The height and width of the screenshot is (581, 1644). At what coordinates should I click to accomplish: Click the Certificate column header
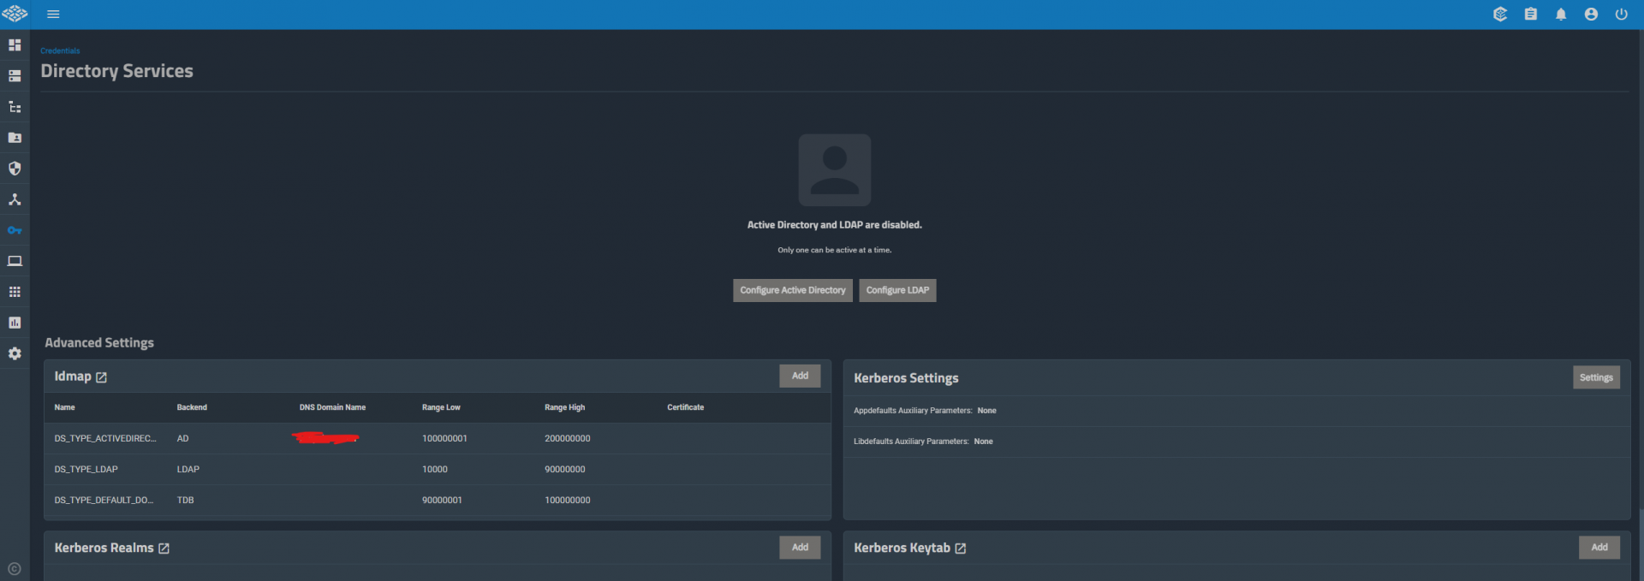pyautogui.click(x=686, y=407)
